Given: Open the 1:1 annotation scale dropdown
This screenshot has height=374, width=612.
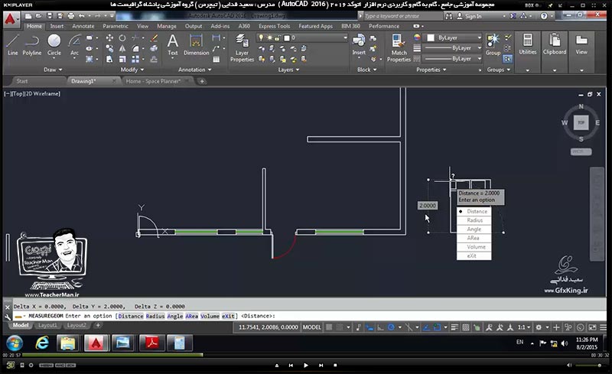Looking at the screenshot, I should [x=524, y=327].
